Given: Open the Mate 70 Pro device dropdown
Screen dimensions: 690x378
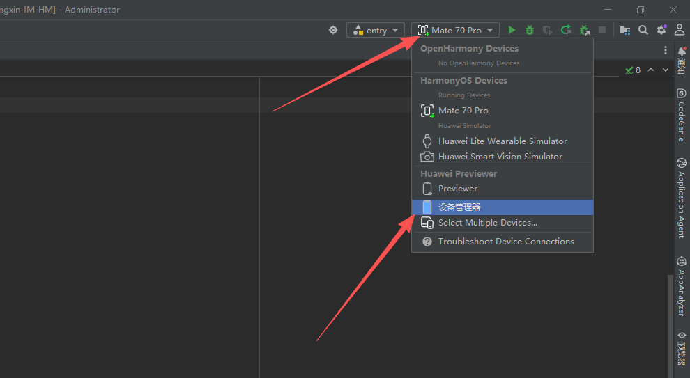Looking at the screenshot, I should click(x=455, y=30).
